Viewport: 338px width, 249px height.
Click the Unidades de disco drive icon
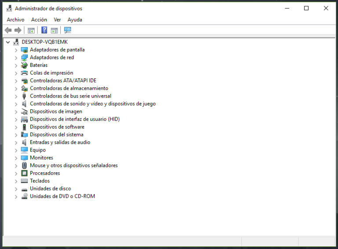tap(24, 189)
